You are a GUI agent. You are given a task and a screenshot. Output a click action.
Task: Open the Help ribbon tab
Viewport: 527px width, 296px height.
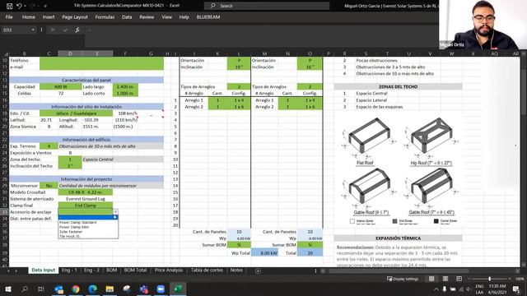pos(184,16)
